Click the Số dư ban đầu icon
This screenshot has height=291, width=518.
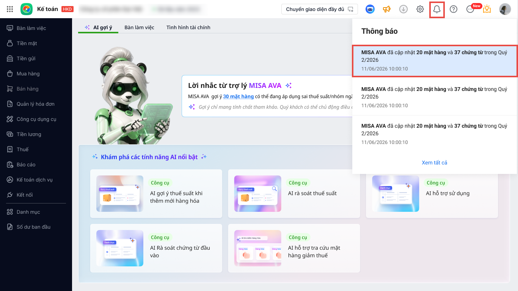(10, 227)
